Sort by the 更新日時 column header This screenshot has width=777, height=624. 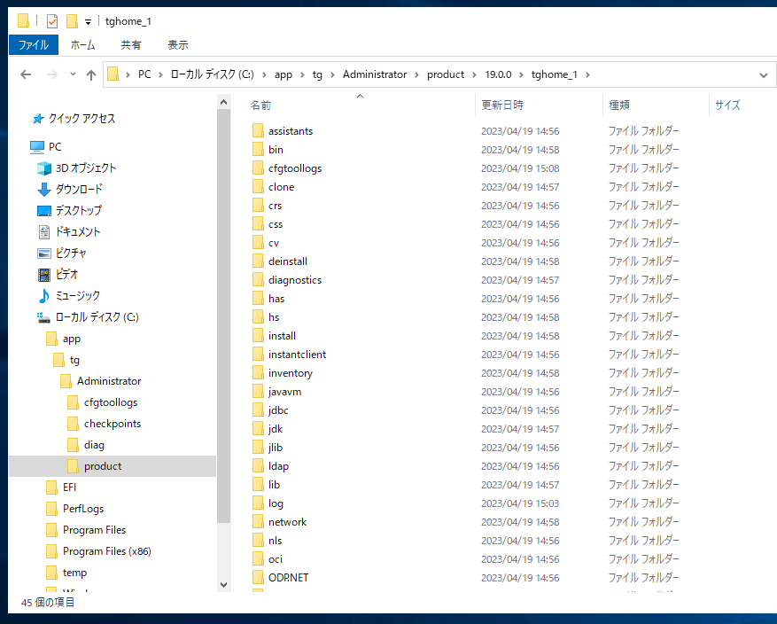tap(502, 105)
